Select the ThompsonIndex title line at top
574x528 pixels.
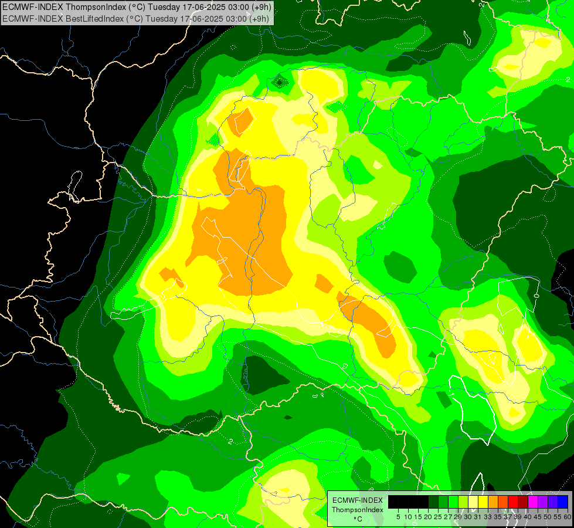tap(137, 7)
